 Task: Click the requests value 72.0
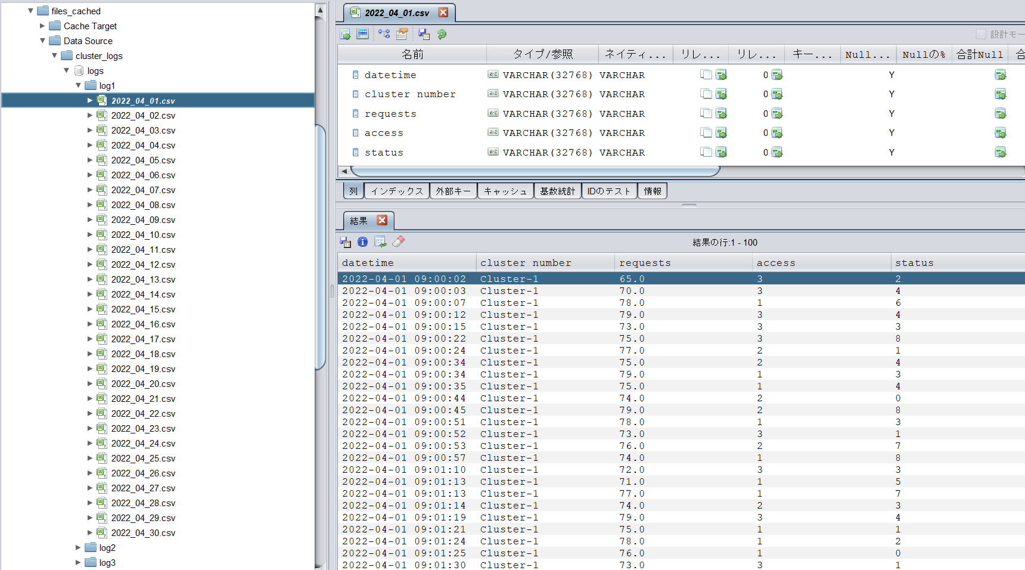click(x=632, y=470)
